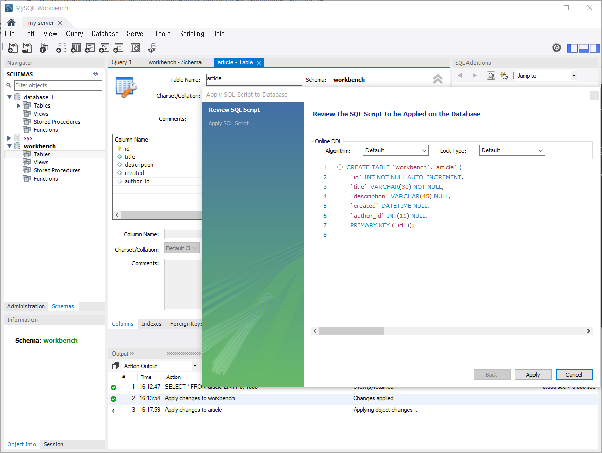Image resolution: width=602 pixels, height=453 pixels.
Task: Go to the MySQL Workbench home screen icon
Action: click(11, 23)
